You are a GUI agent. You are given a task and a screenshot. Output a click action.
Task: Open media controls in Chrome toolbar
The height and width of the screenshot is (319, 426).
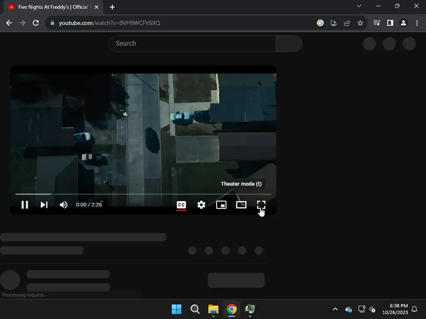click(376, 23)
